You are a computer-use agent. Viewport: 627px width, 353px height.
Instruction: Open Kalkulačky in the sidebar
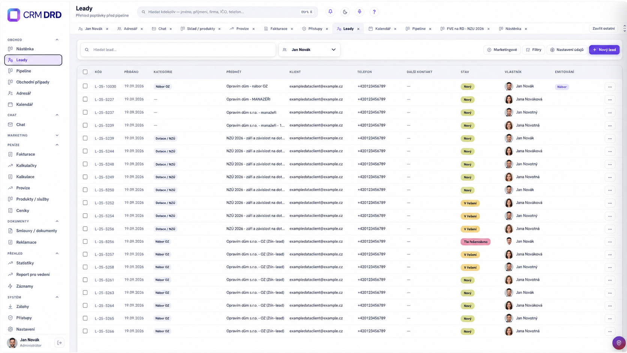[x=26, y=165]
